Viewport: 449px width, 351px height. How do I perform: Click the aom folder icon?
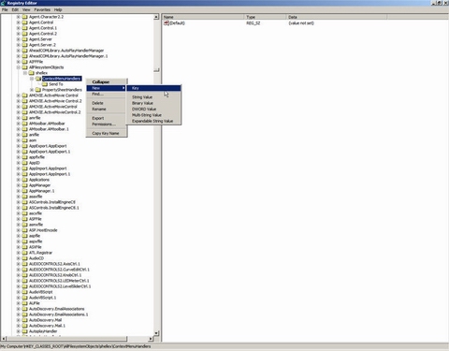click(x=25, y=140)
